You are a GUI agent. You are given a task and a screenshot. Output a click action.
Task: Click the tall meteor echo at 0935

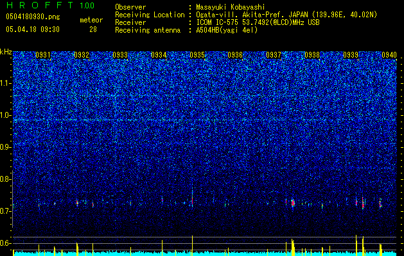[x=192, y=198]
